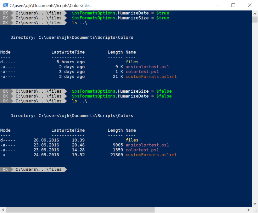Screen dimensions: 258x213
Task: Click the vertical scrollbar thumb
Action: (255, 20)
